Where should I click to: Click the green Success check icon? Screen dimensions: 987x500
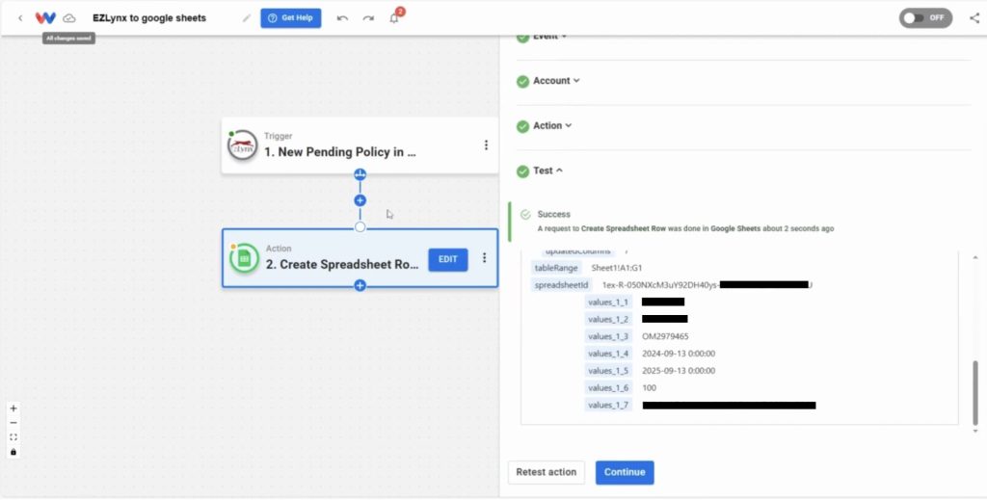coord(525,215)
